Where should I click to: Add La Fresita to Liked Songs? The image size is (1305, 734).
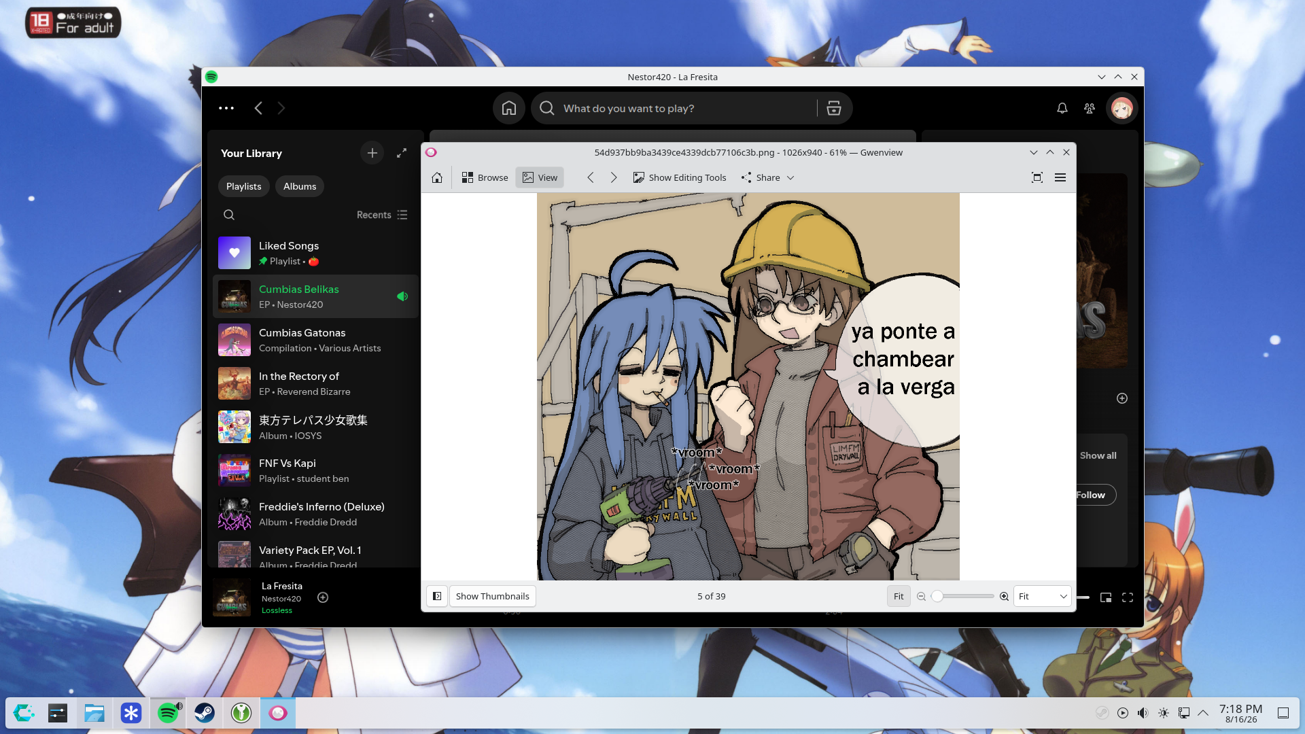pyautogui.click(x=323, y=597)
